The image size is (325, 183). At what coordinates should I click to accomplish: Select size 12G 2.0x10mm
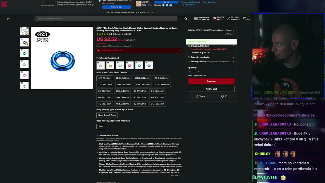pos(123,78)
